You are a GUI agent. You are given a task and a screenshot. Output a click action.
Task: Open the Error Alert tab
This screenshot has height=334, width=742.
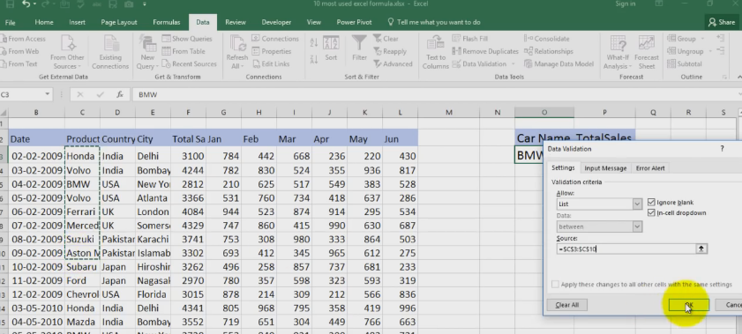(x=649, y=168)
